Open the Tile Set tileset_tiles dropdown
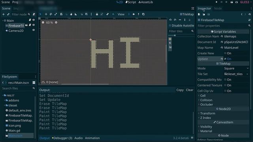Image resolution: width=253 pixels, height=142 pixels. pos(236,74)
